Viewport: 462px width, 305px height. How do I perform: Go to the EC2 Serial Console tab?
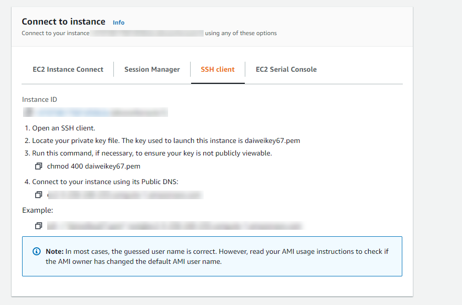[286, 70]
